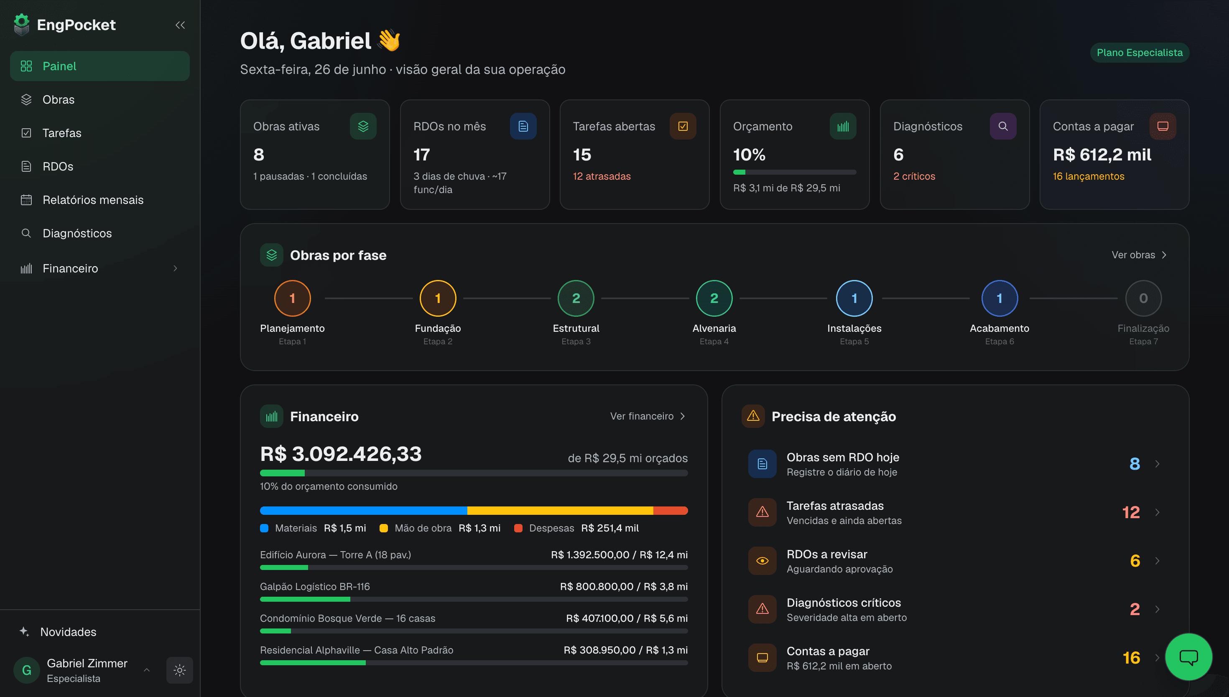The height and width of the screenshot is (697, 1229).
Task: Select the Planejamento phase circle
Action: pos(292,298)
